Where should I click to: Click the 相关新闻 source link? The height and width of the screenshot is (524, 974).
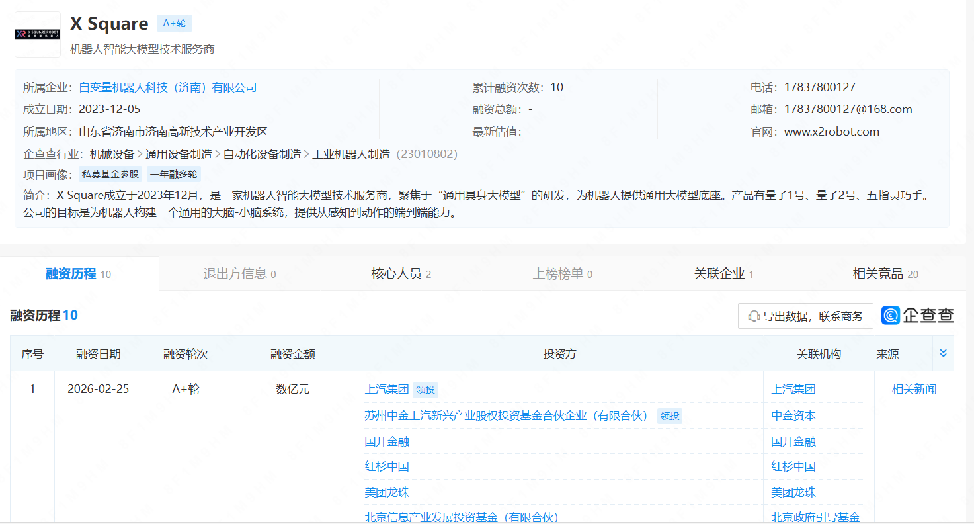coord(914,389)
